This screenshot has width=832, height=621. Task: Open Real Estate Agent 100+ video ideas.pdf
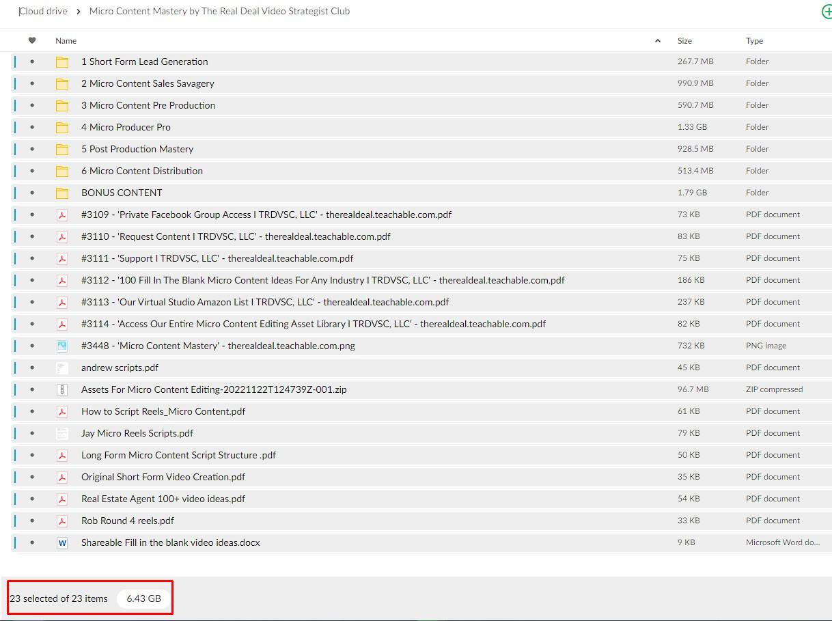point(163,499)
